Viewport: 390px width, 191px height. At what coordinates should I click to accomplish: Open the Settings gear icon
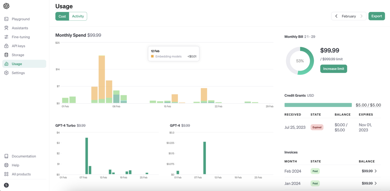point(6,73)
